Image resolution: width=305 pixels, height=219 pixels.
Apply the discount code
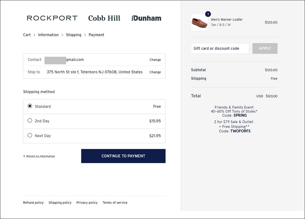pos(265,48)
